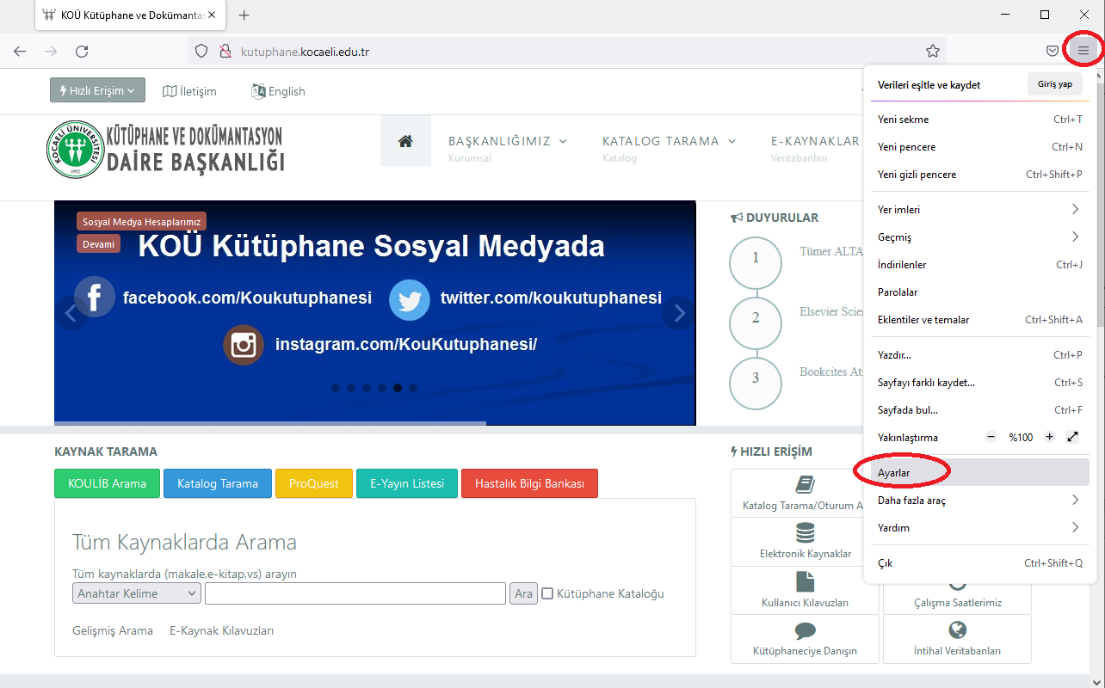1105x688 pixels.
Task: Click the shield tracking protection icon
Action: [201, 51]
